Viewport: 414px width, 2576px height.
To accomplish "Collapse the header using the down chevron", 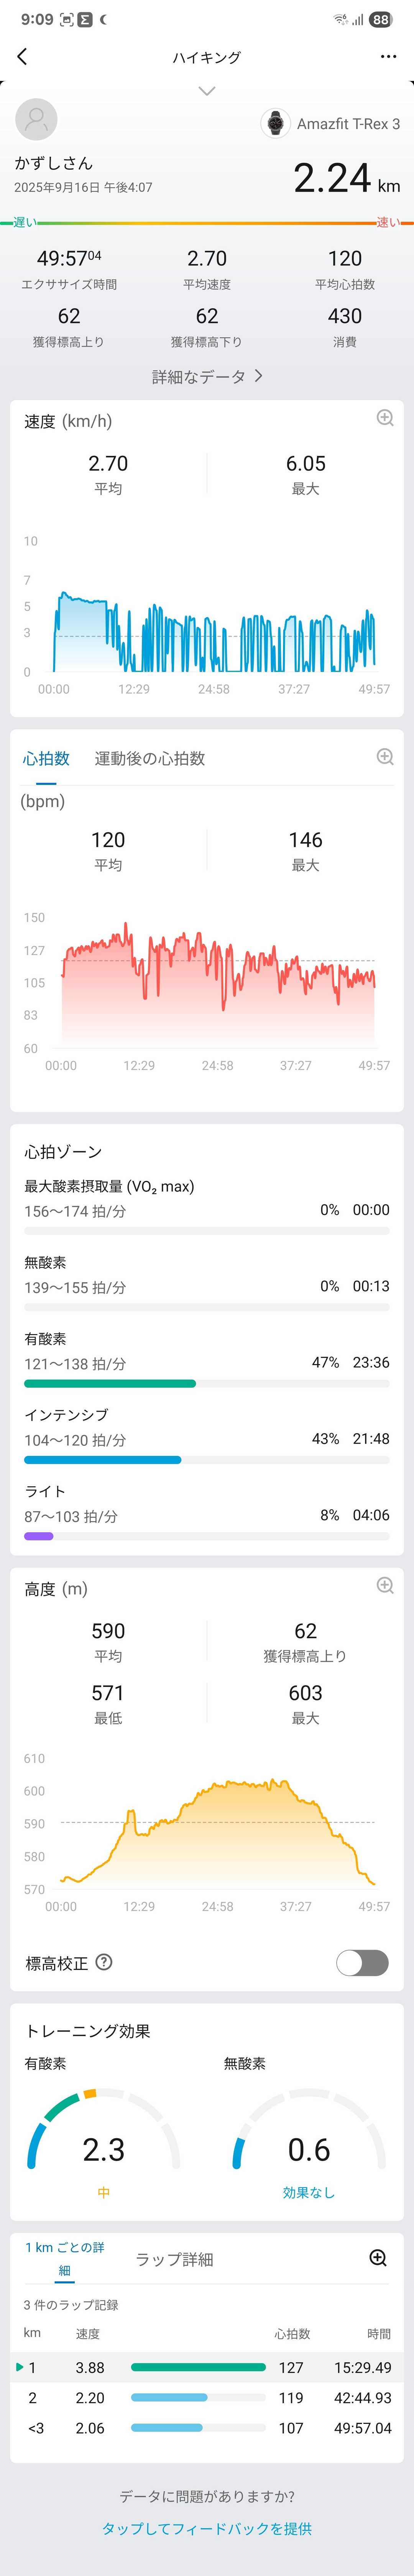I will pos(207,91).
